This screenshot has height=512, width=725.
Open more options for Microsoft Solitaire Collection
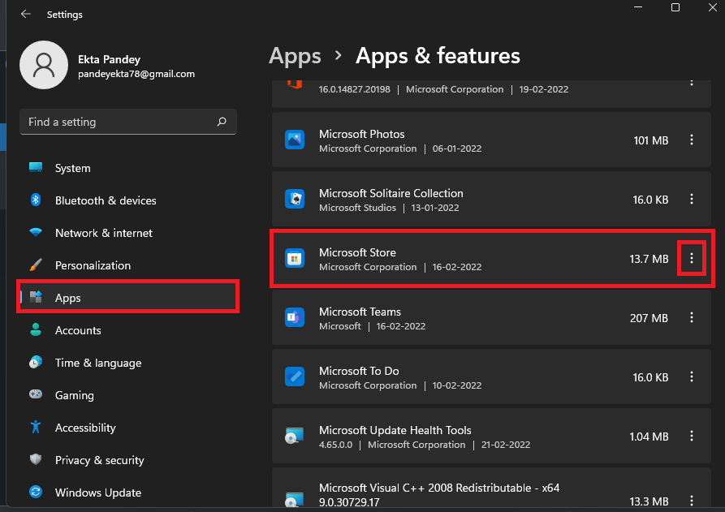(692, 200)
